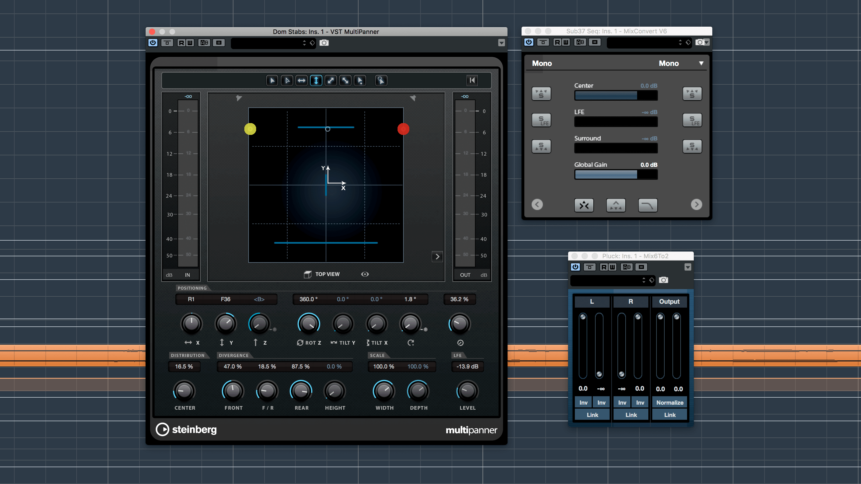Enable falling diagonal movement mode in MultiPanner
The width and height of the screenshot is (861, 484).
tap(345, 80)
